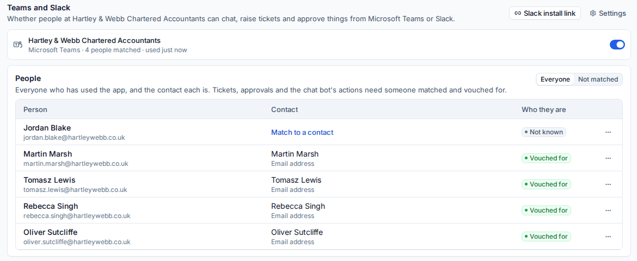This screenshot has width=637, height=261.
Task: Click Vouched for badge on Martin Marsh row
Action: click(x=546, y=158)
